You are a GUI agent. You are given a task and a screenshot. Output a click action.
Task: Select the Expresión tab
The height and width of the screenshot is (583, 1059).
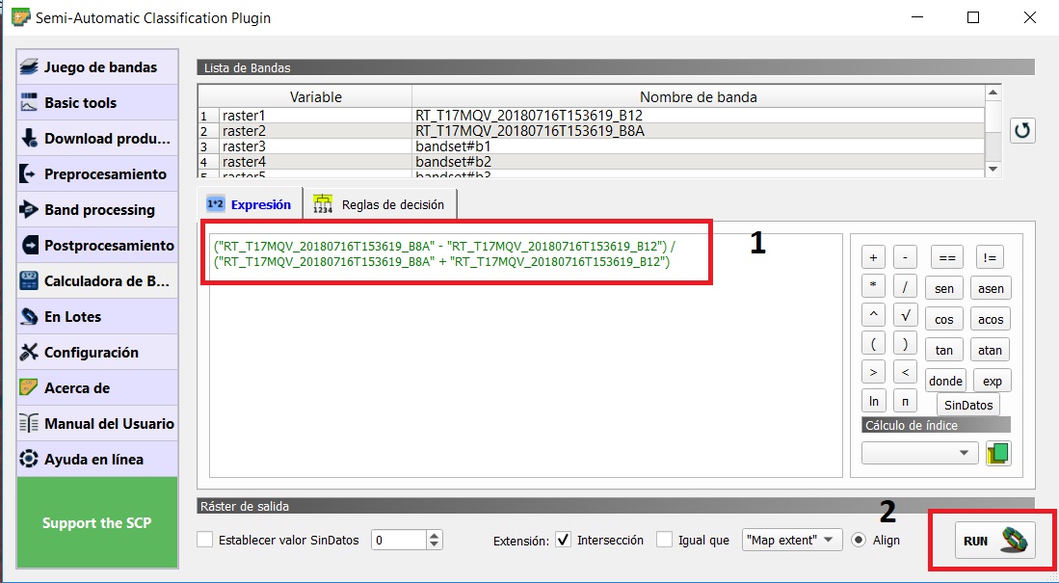coord(250,204)
